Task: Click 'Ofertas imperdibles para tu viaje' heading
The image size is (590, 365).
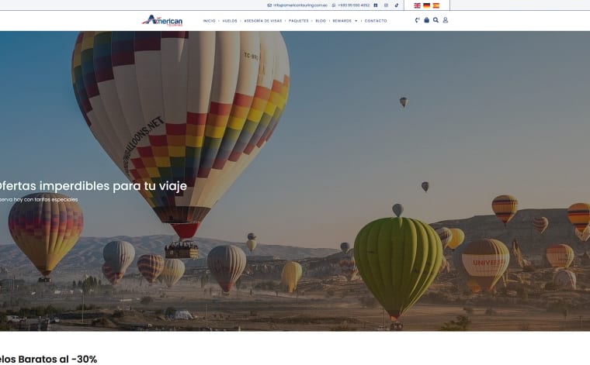Action: [92, 186]
